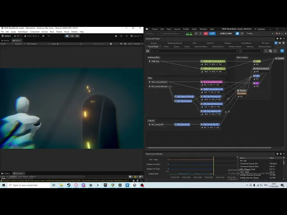Select the MC_Sword_Whoosh event node

(158, 86)
